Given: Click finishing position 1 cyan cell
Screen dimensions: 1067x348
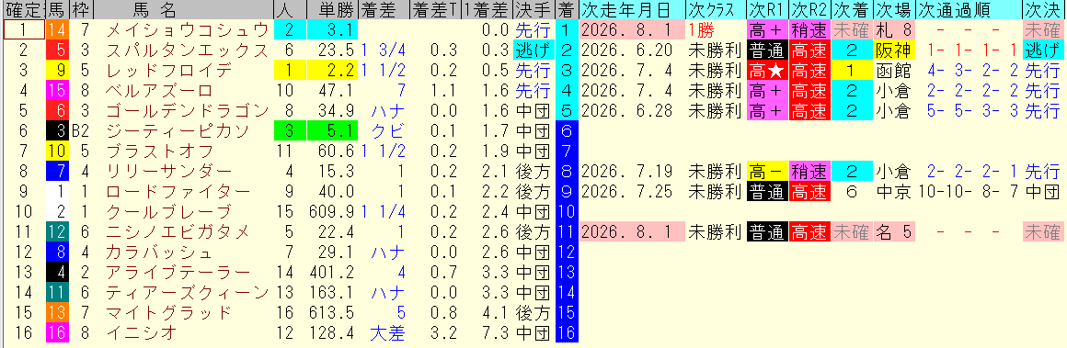Looking at the screenshot, I should 567,29.
